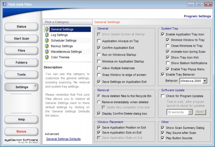Image resolution: width=215 pixels, height=147 pixels.
Task: Go to the Files section
Action: coord(21,50)
